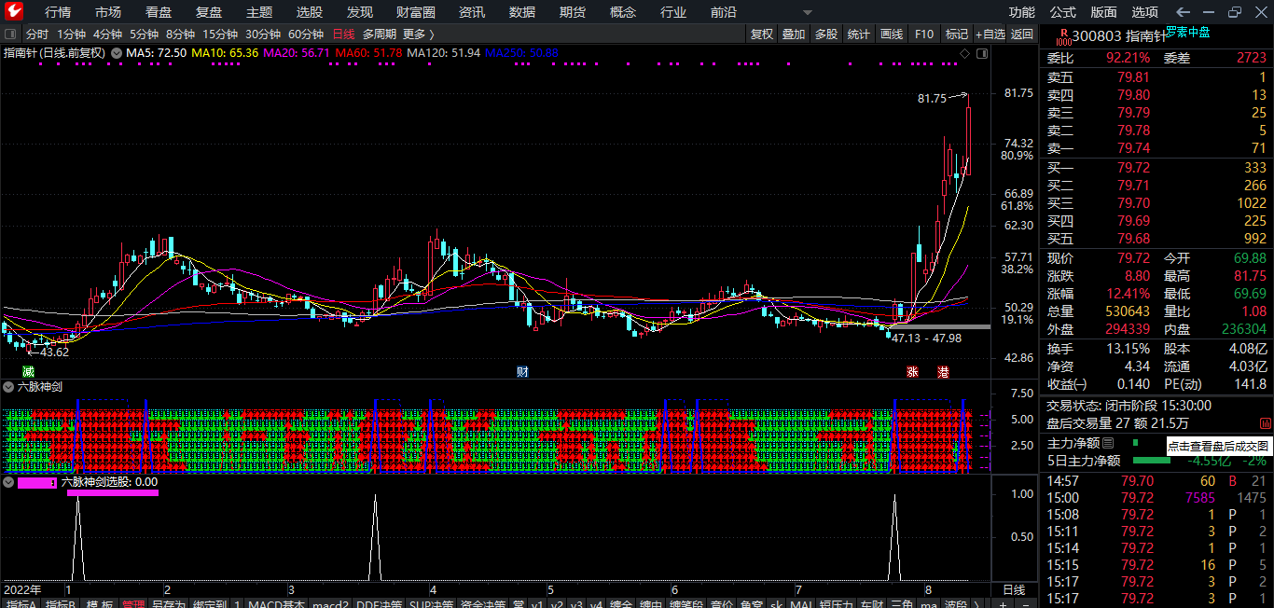Image resolution: width=1274 pixels, height=608 pixels.
Task: Expand the 六脉神剑选股 sub-chart dropdown
Action: [x=8, y=482]
